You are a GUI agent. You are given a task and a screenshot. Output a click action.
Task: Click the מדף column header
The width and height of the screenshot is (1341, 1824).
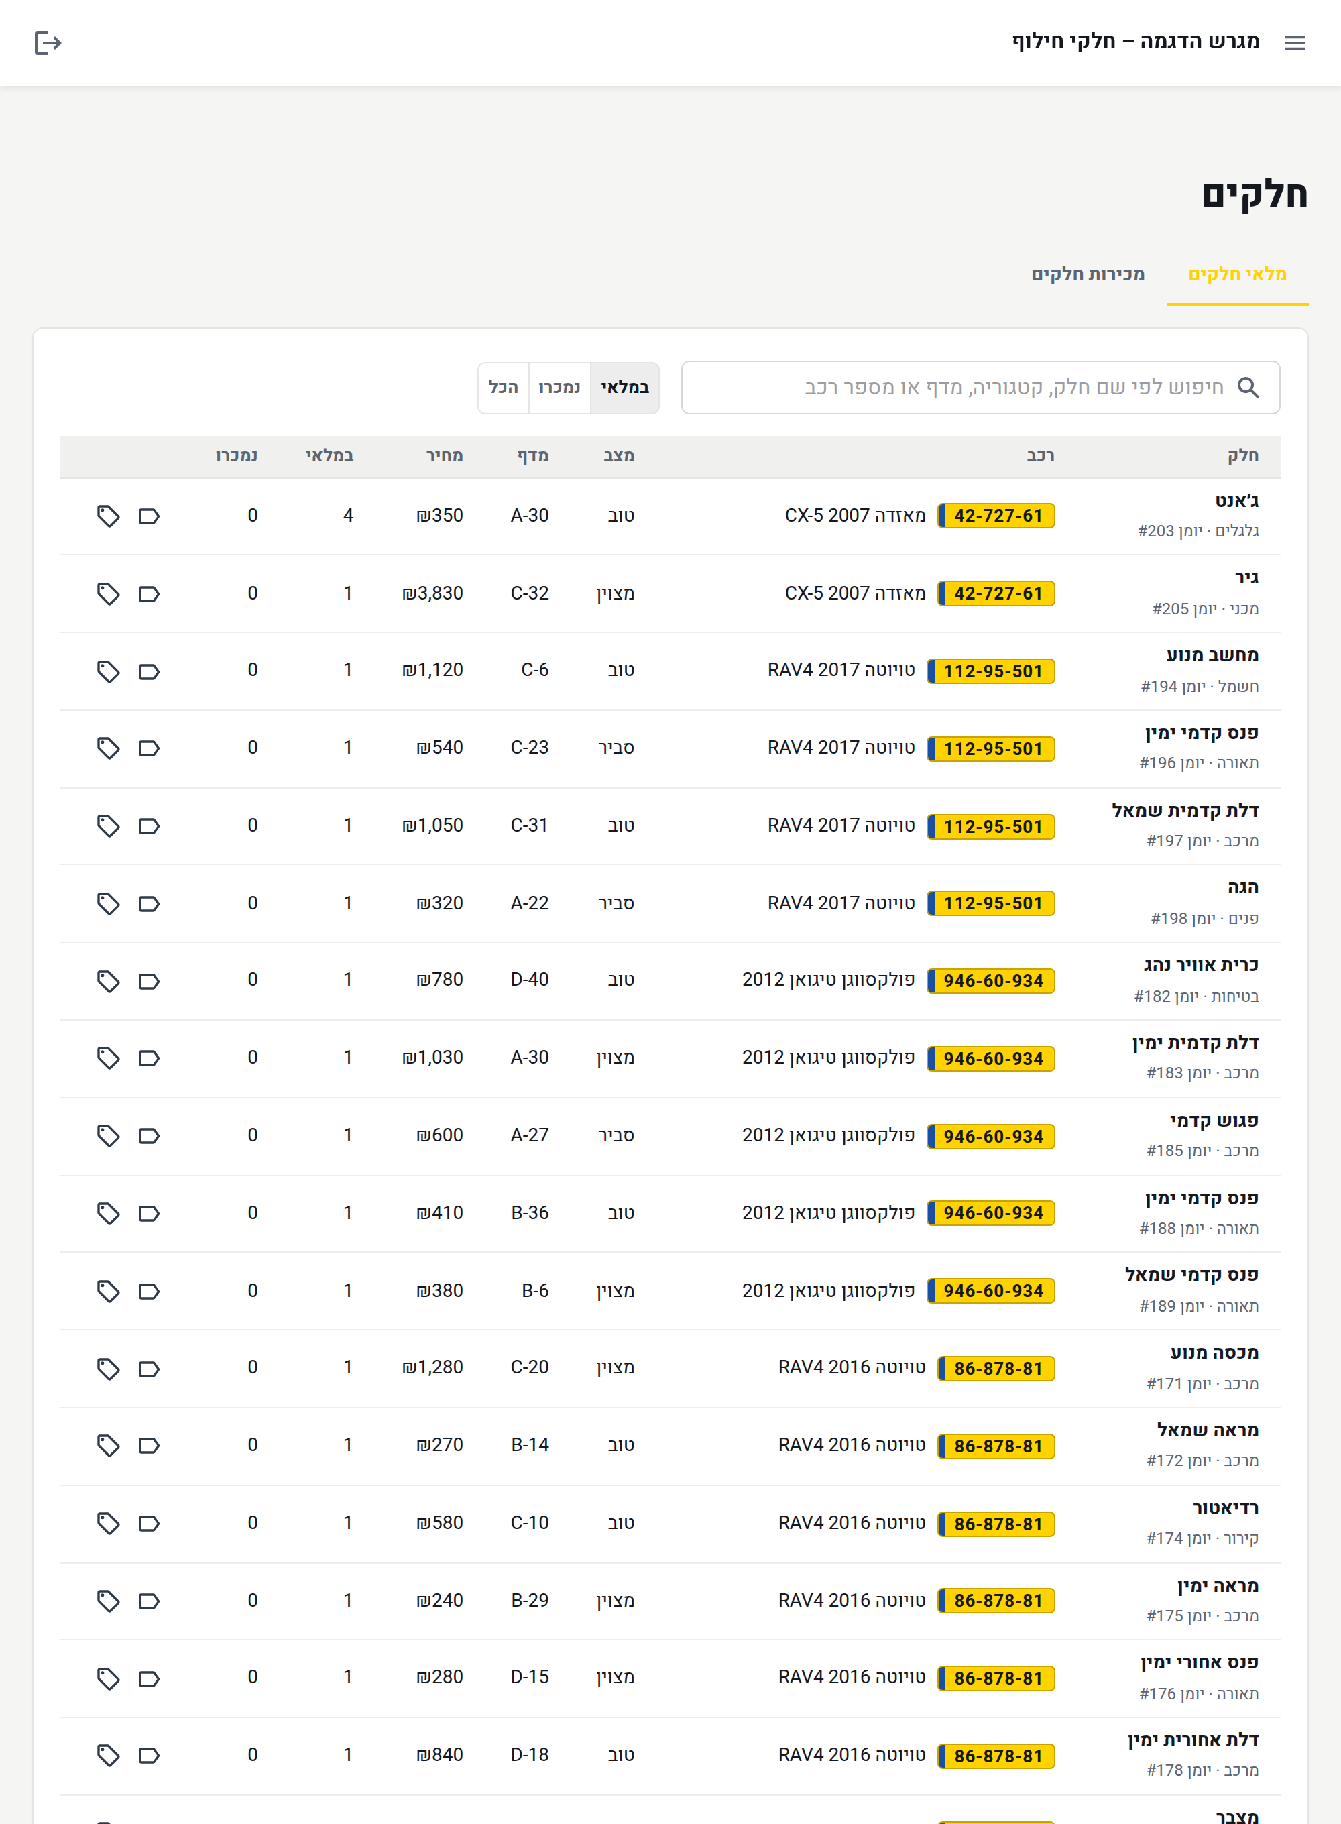click(533, 456)
